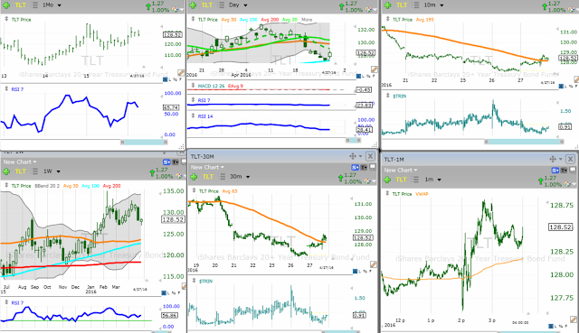The width and height of the screenshot is (579, 333).
Task: Toggle the blue scale square under the 1W price pane
Action: click(x=164, y=293)
